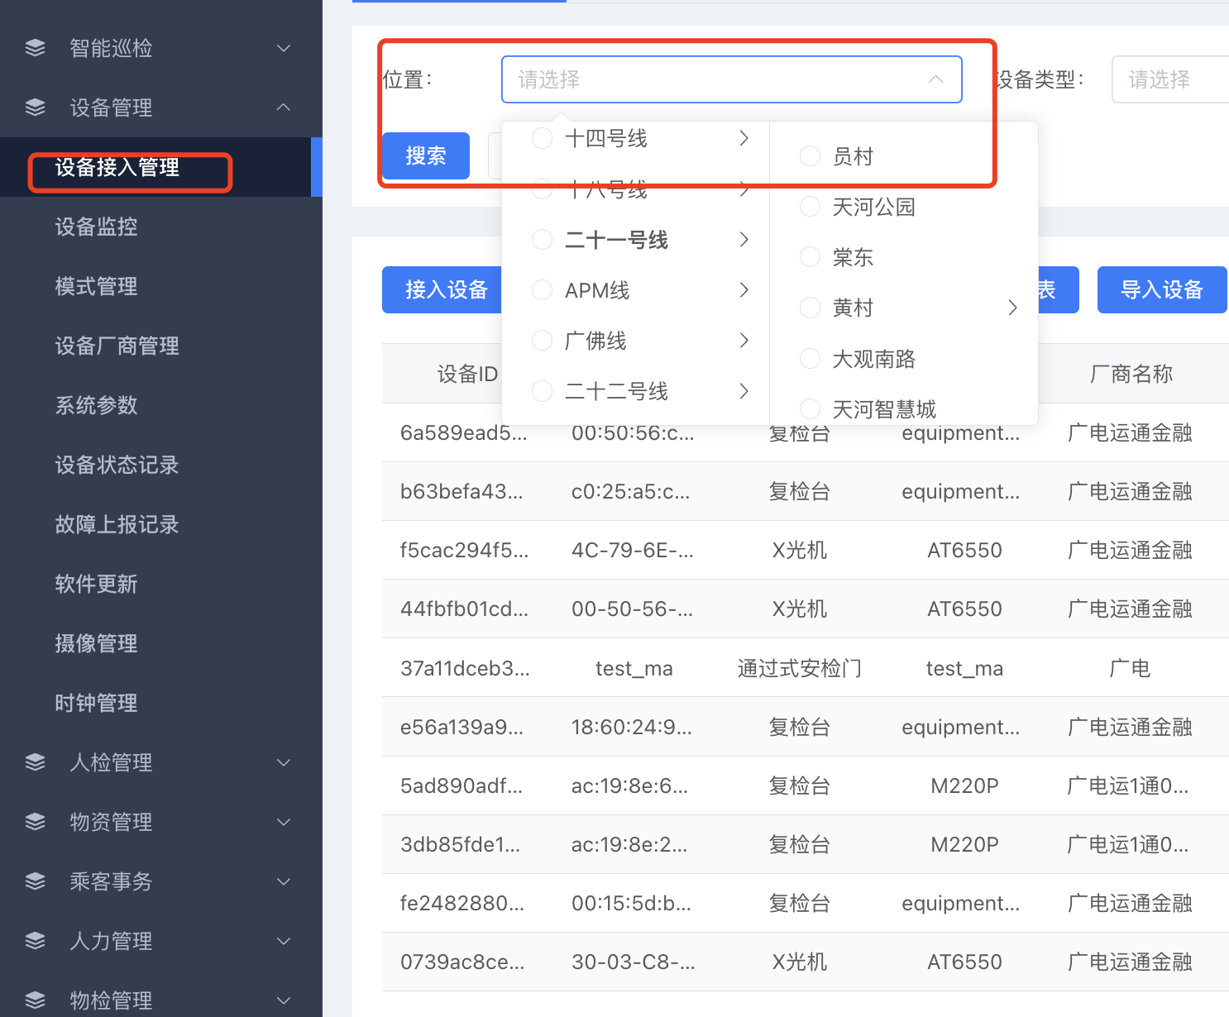Click the 搜索 button
Image resolution: width=1229 pixels, height=1017 pixels.
coord(426,155)
